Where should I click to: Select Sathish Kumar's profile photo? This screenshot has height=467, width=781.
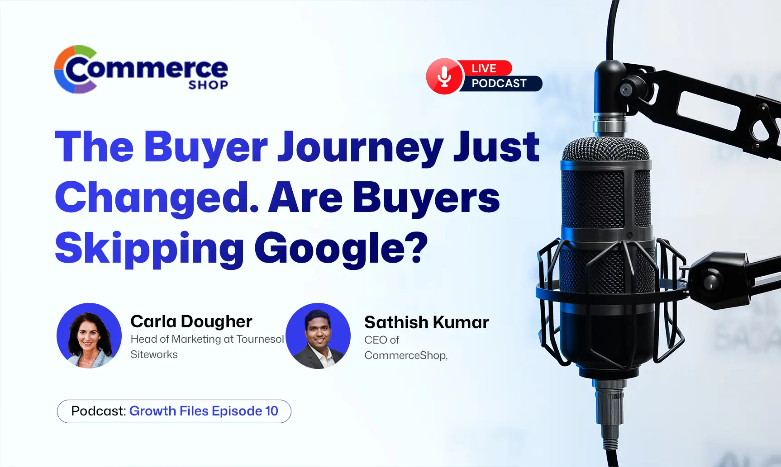click(318, 335)
